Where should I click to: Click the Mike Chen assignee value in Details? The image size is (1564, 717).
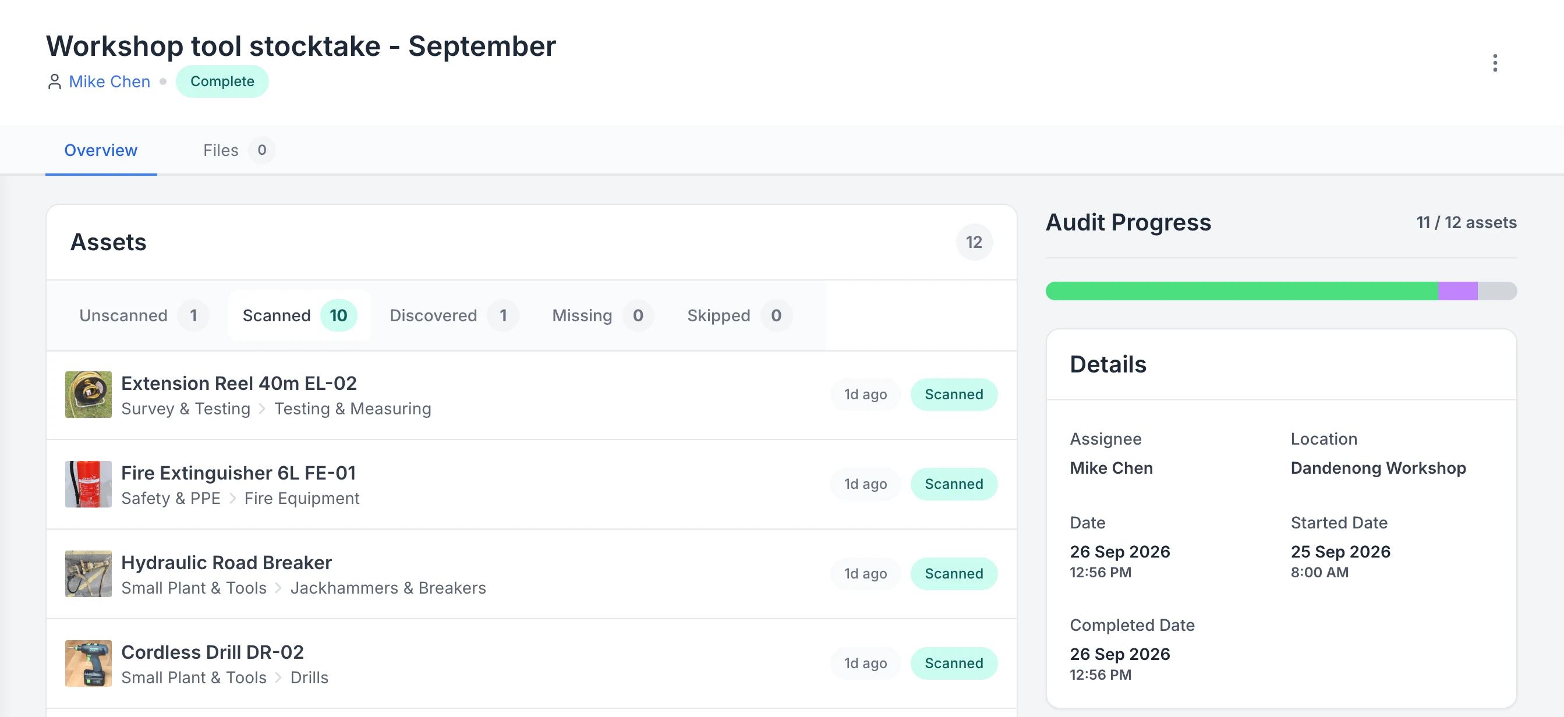[x=1111, y=468]
